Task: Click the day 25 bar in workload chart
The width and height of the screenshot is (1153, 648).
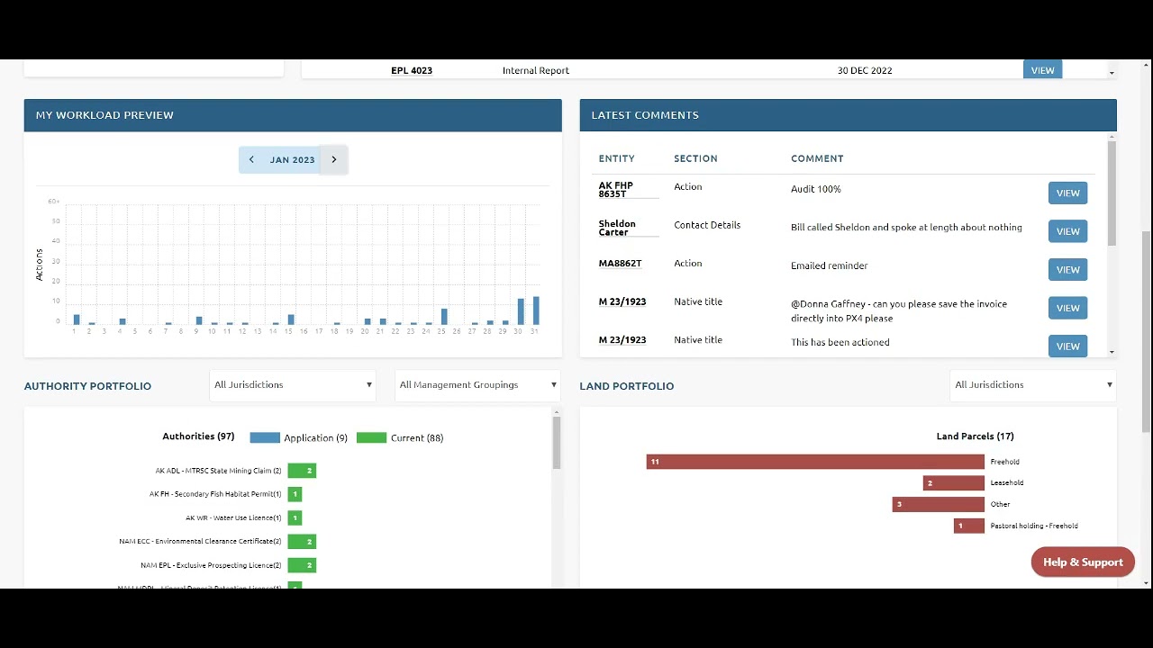Action: coord(444,317)
